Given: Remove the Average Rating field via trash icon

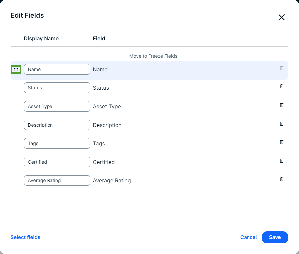Looking at the screenshot, I should click(x=281, y=179).
